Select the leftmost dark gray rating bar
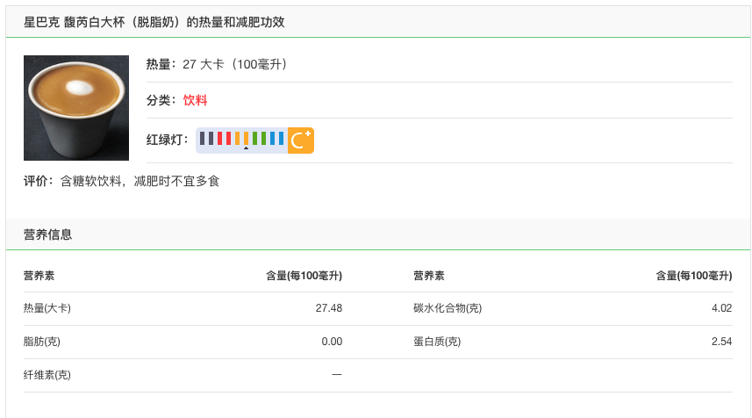This screenshot has height=418, width=752. (203, 138)
